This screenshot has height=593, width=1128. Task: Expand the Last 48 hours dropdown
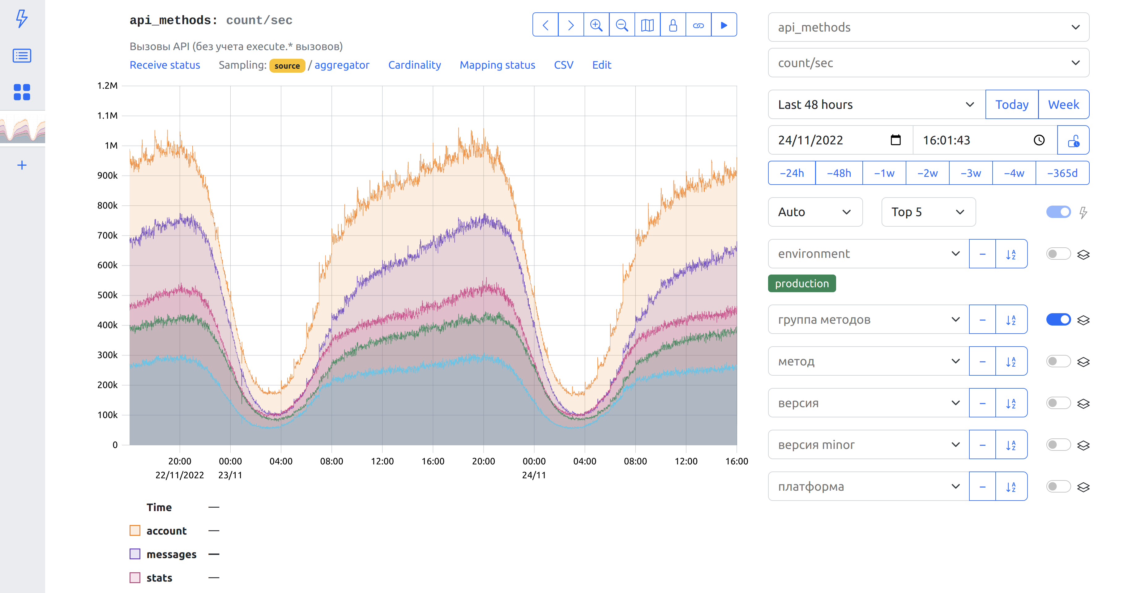pos(876,105)
